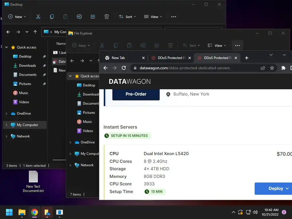Open the notification badge showing 2
The width and height of the screenshot is (292, 219).
tap(284, 212)
